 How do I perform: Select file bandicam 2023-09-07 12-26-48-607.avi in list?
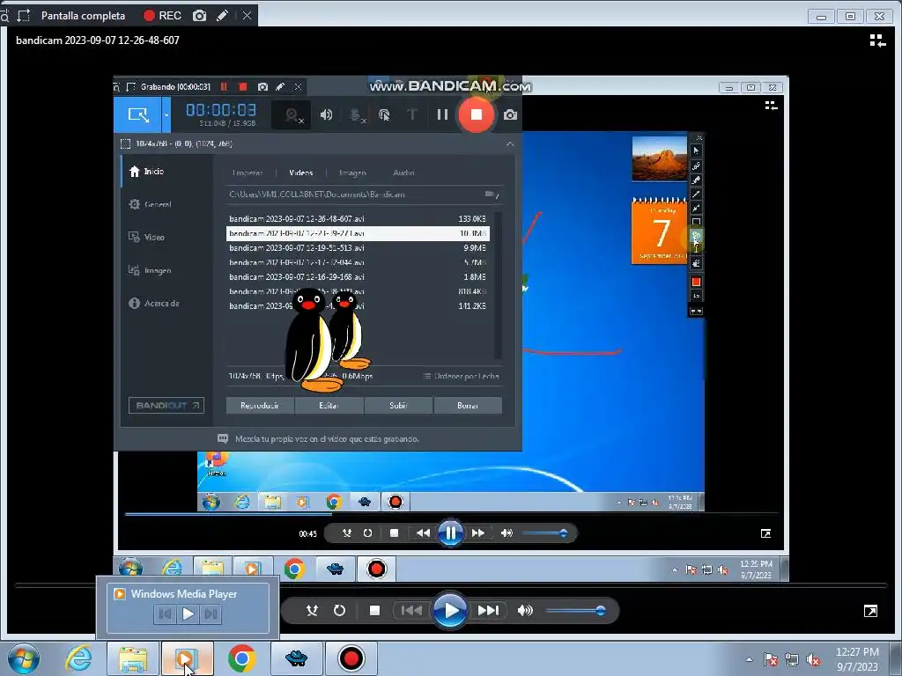(358, 218)
